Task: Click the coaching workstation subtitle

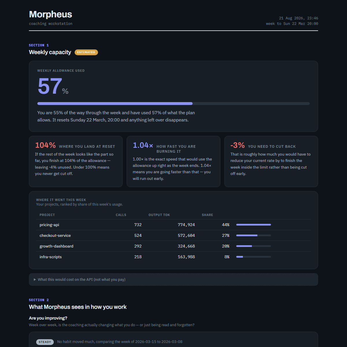Action: click(x=51, y=24)
